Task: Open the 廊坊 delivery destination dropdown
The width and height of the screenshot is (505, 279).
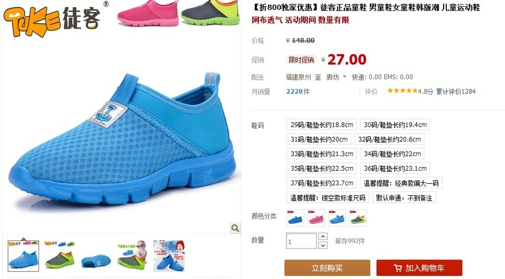Action: click(x=336, y=77)
